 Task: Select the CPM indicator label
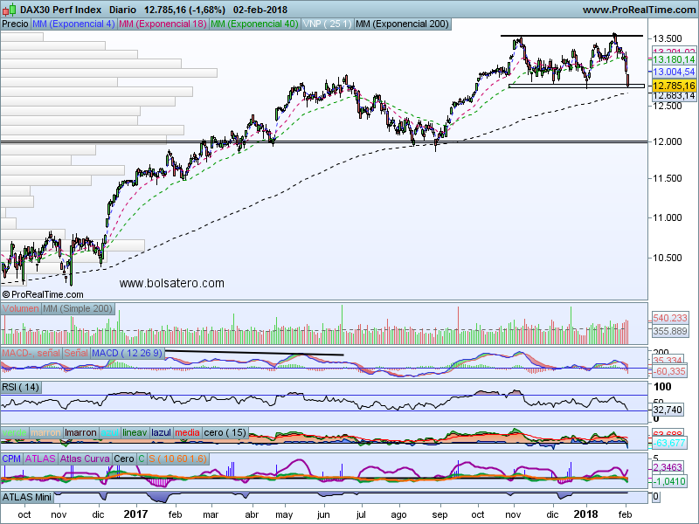[x=11, y=458]
